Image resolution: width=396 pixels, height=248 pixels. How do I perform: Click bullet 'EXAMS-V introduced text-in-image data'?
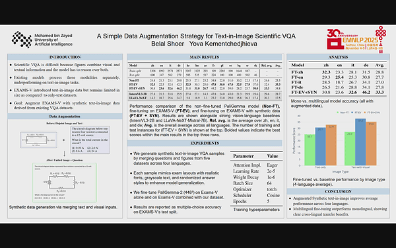click(x=67, y=93)
